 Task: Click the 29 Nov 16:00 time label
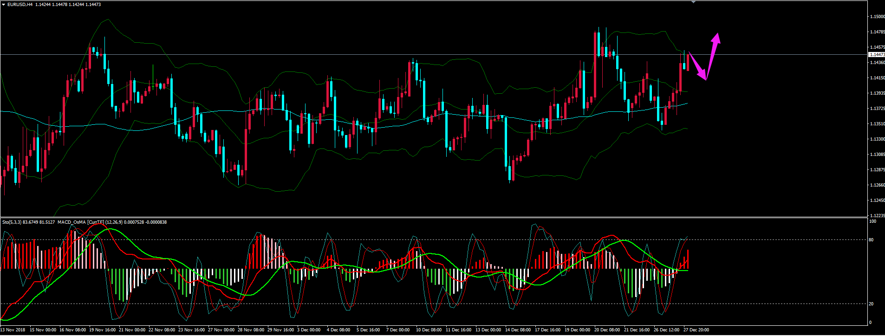point(280,330)
